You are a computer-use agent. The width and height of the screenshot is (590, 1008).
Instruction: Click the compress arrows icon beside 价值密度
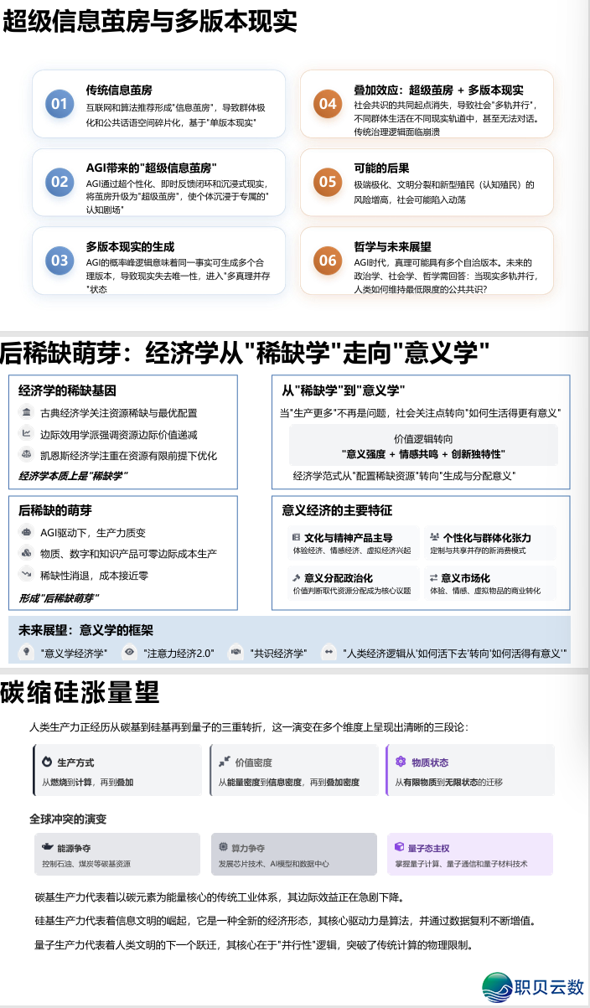tap(224, 762)
